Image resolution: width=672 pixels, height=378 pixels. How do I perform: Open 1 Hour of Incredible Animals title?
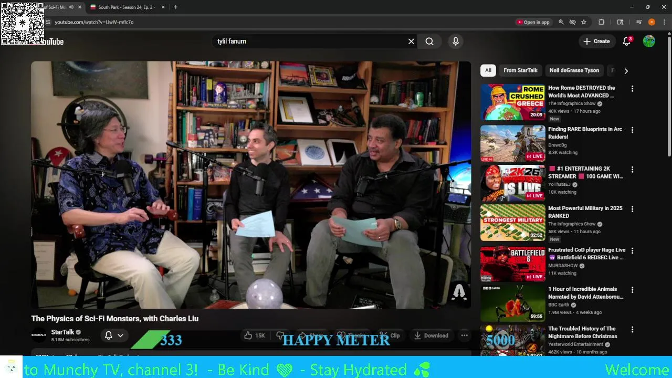click(x=586, y=293)
